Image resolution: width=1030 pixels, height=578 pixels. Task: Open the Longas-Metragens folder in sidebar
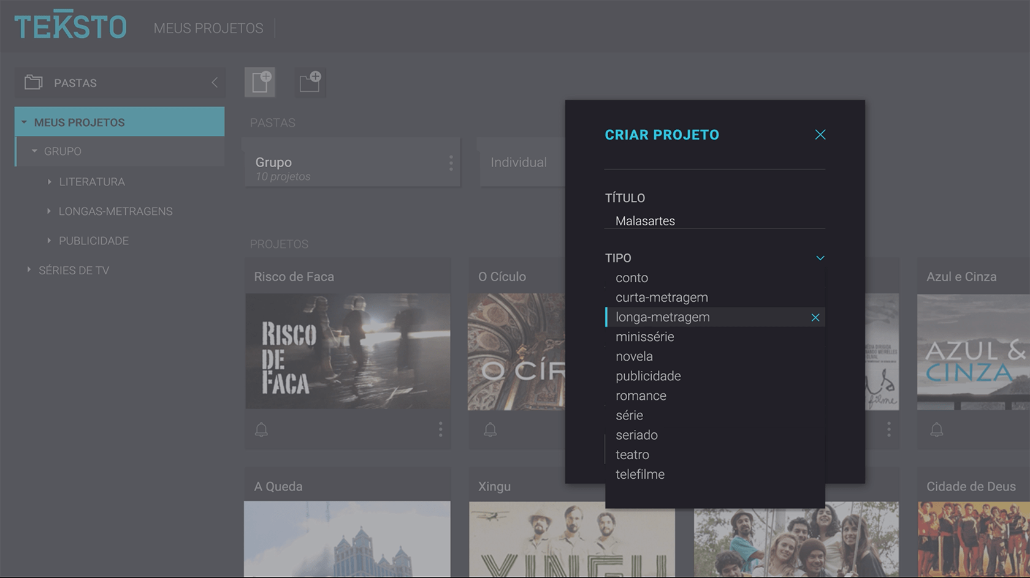(116, 211)
